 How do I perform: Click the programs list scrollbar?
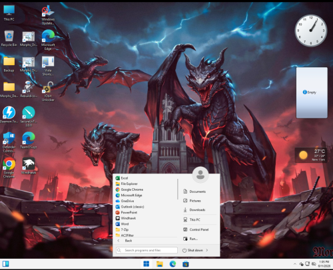pyautogui.click(x=178, y=189)
